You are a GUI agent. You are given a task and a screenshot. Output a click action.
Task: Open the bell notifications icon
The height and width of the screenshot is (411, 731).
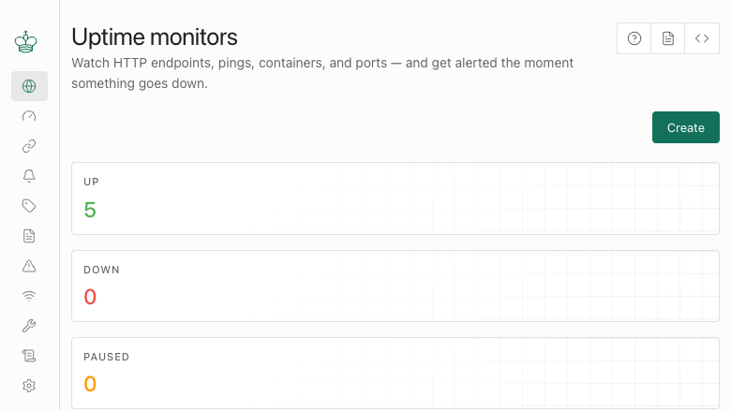[29, 176]
